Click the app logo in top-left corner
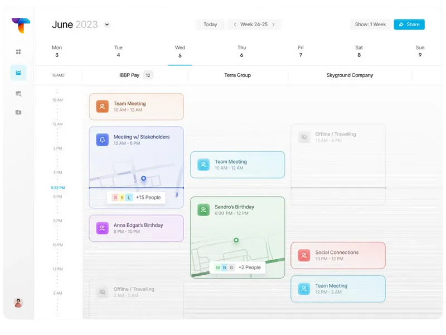Viewport: 446px width, 335px height. pyautogui.click(x=21, y=25)
